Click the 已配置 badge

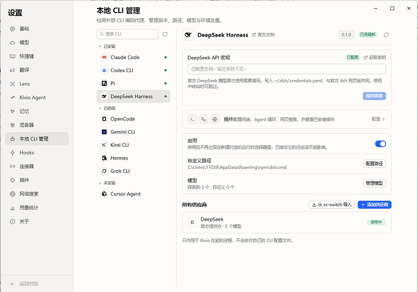[353, 57]
